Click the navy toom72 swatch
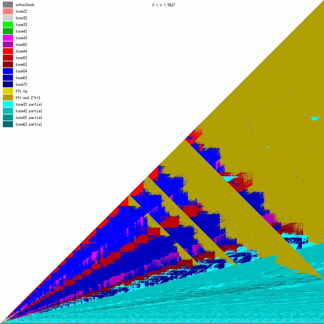This screenshot has height=324, width=324. [8, 84]
